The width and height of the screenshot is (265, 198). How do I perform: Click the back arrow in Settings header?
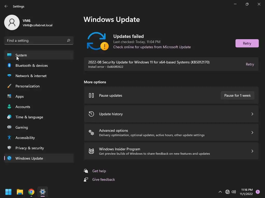point(6,6)
